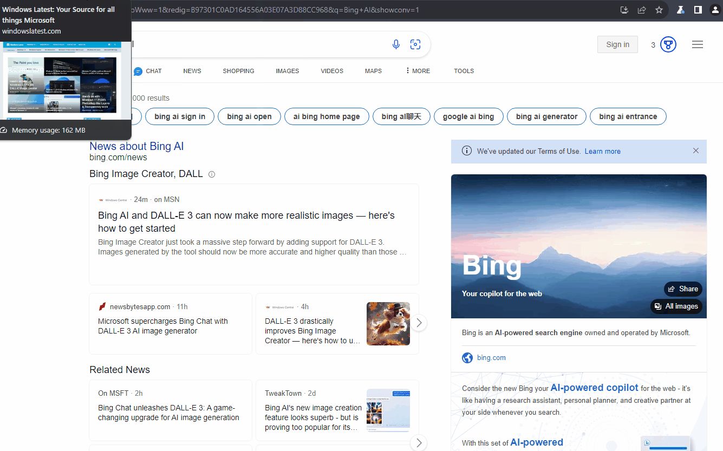Advance the Related News carousel arrow
This screenshot has height=451, width=723.
(419, 442)
